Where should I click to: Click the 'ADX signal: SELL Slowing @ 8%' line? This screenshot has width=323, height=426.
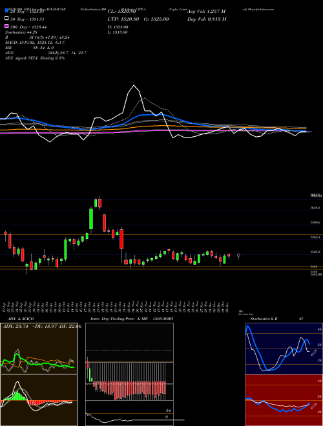[x=35, y=58]
